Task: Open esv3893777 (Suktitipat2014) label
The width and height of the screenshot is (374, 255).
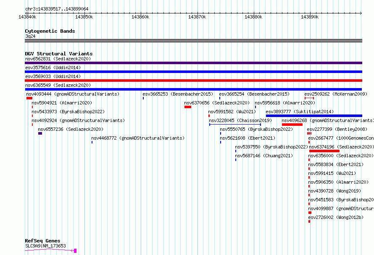Action: pos(300,112)
